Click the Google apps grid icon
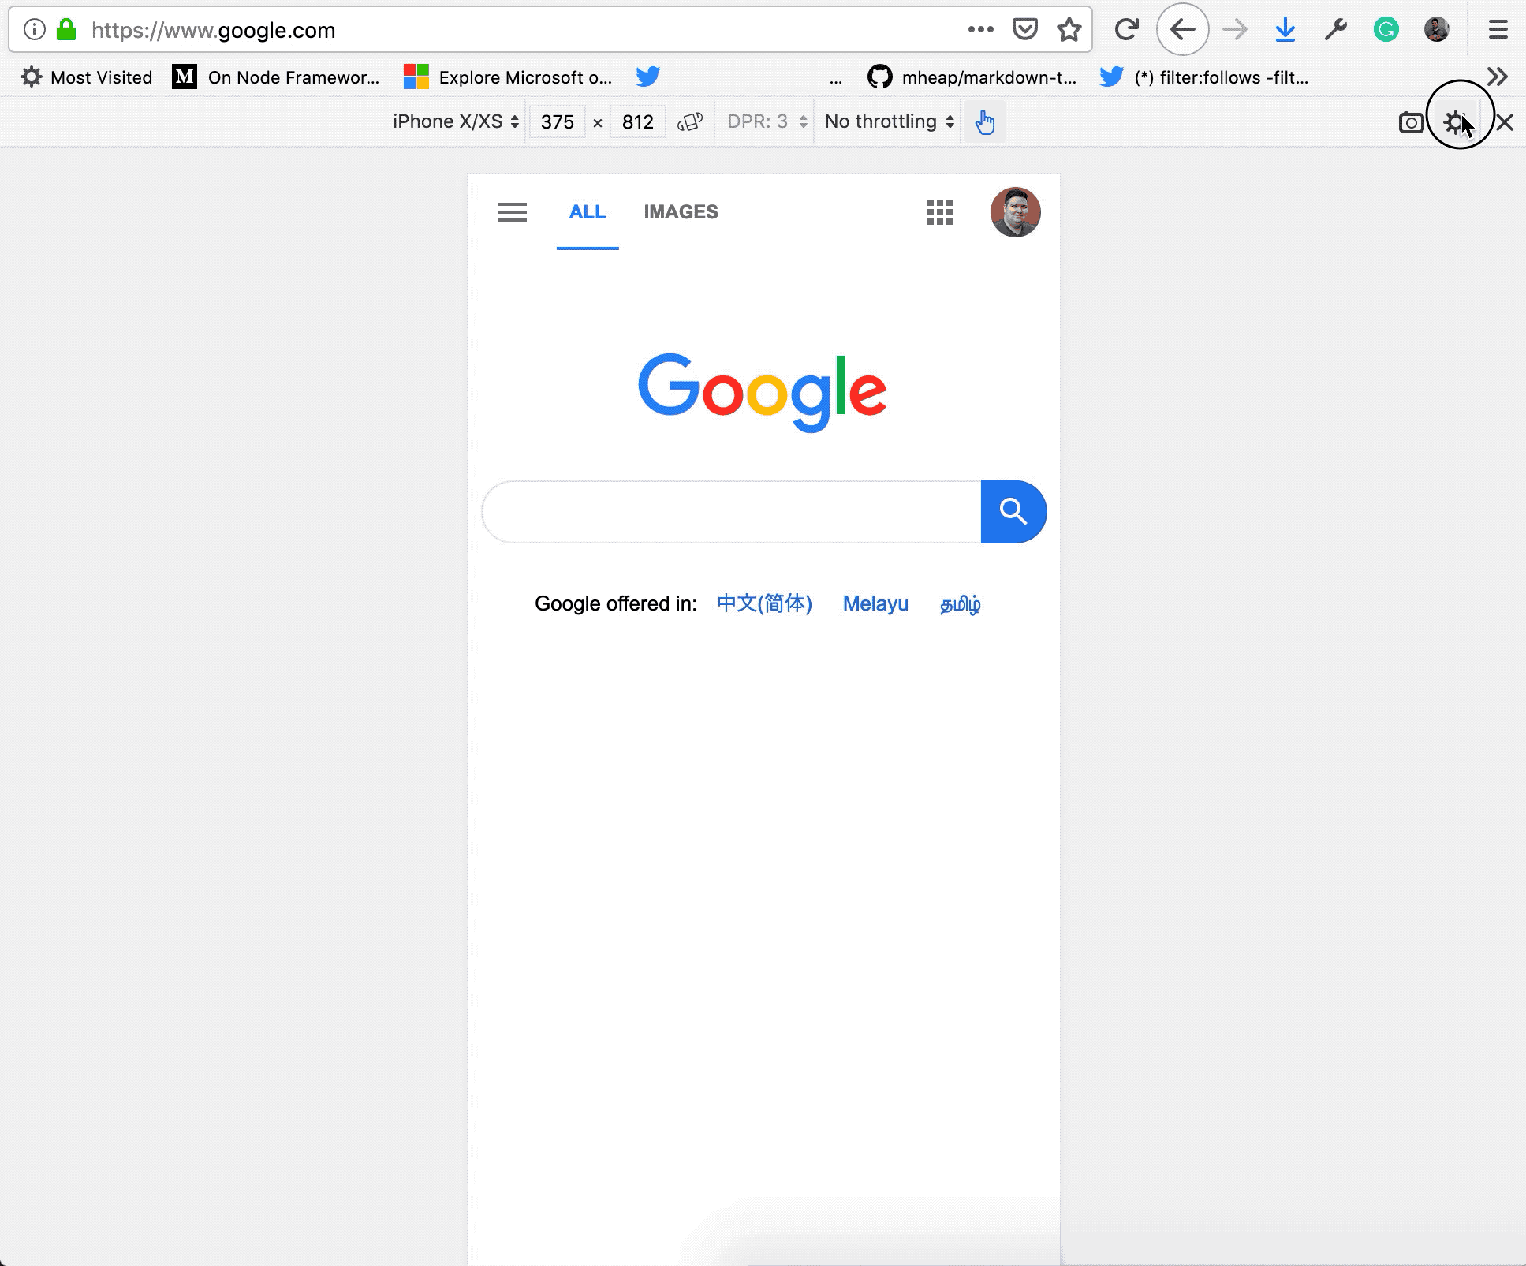Viewport: 1526px width, 1266px height. tap(940, 211)
